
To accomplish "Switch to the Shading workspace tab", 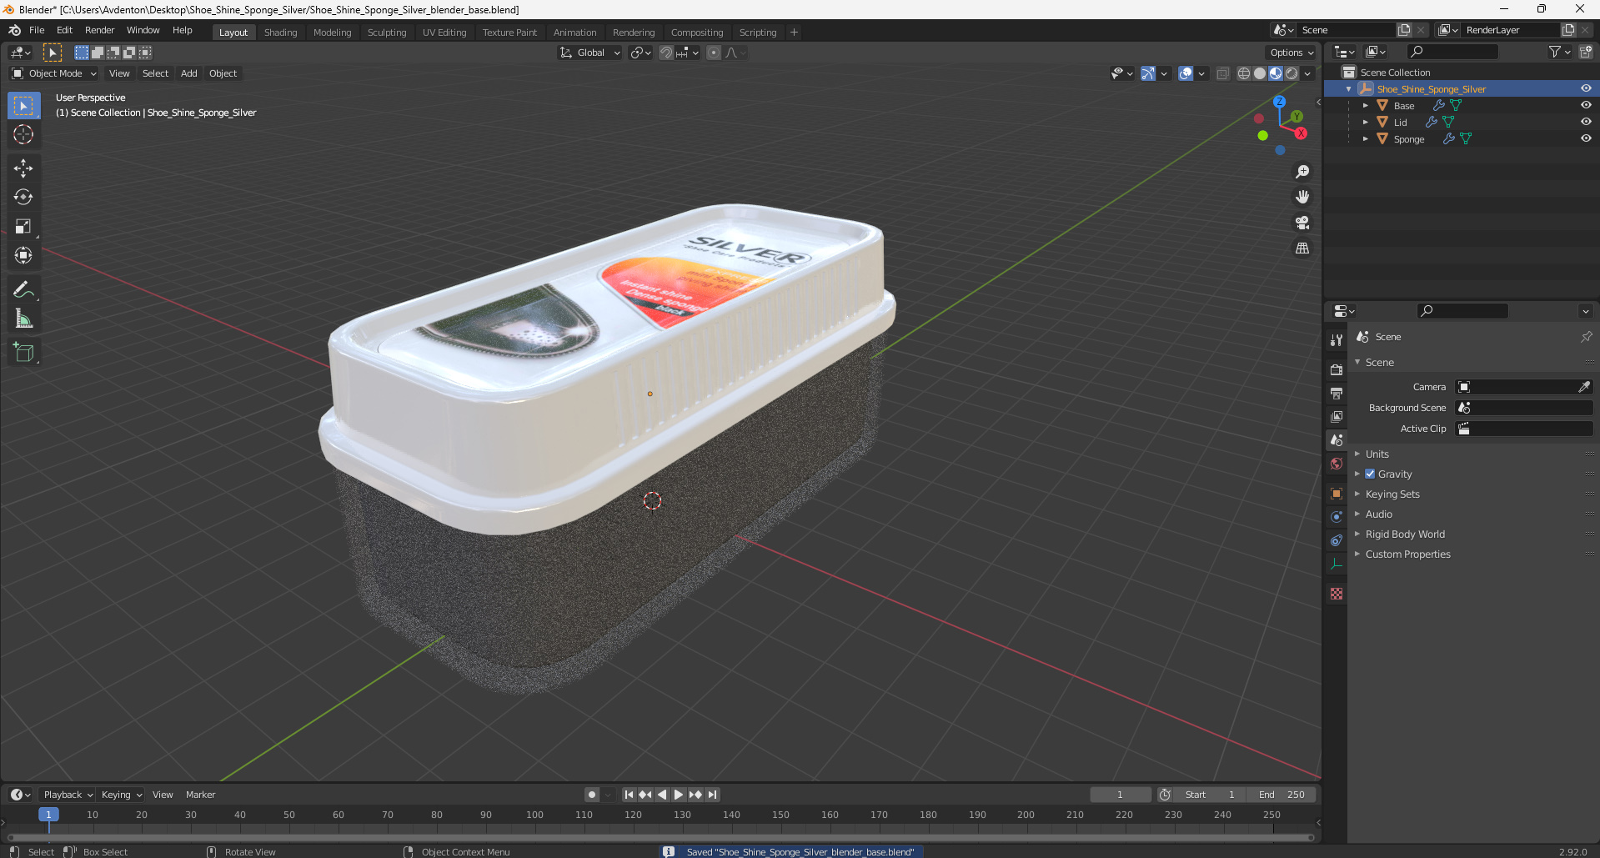I will point(280,33).
